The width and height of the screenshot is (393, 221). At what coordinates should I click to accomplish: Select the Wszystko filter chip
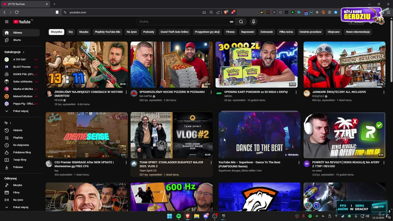point(56,32)
